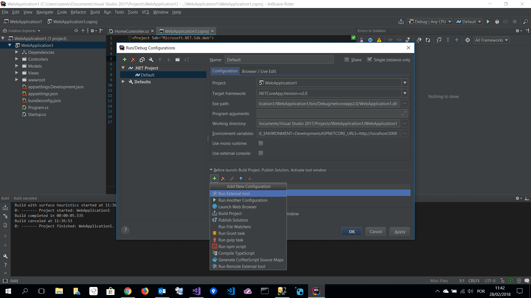Screen dimensions: 531x298
Task: Open All Frameworks dropdown
Action: coord(491,40)
